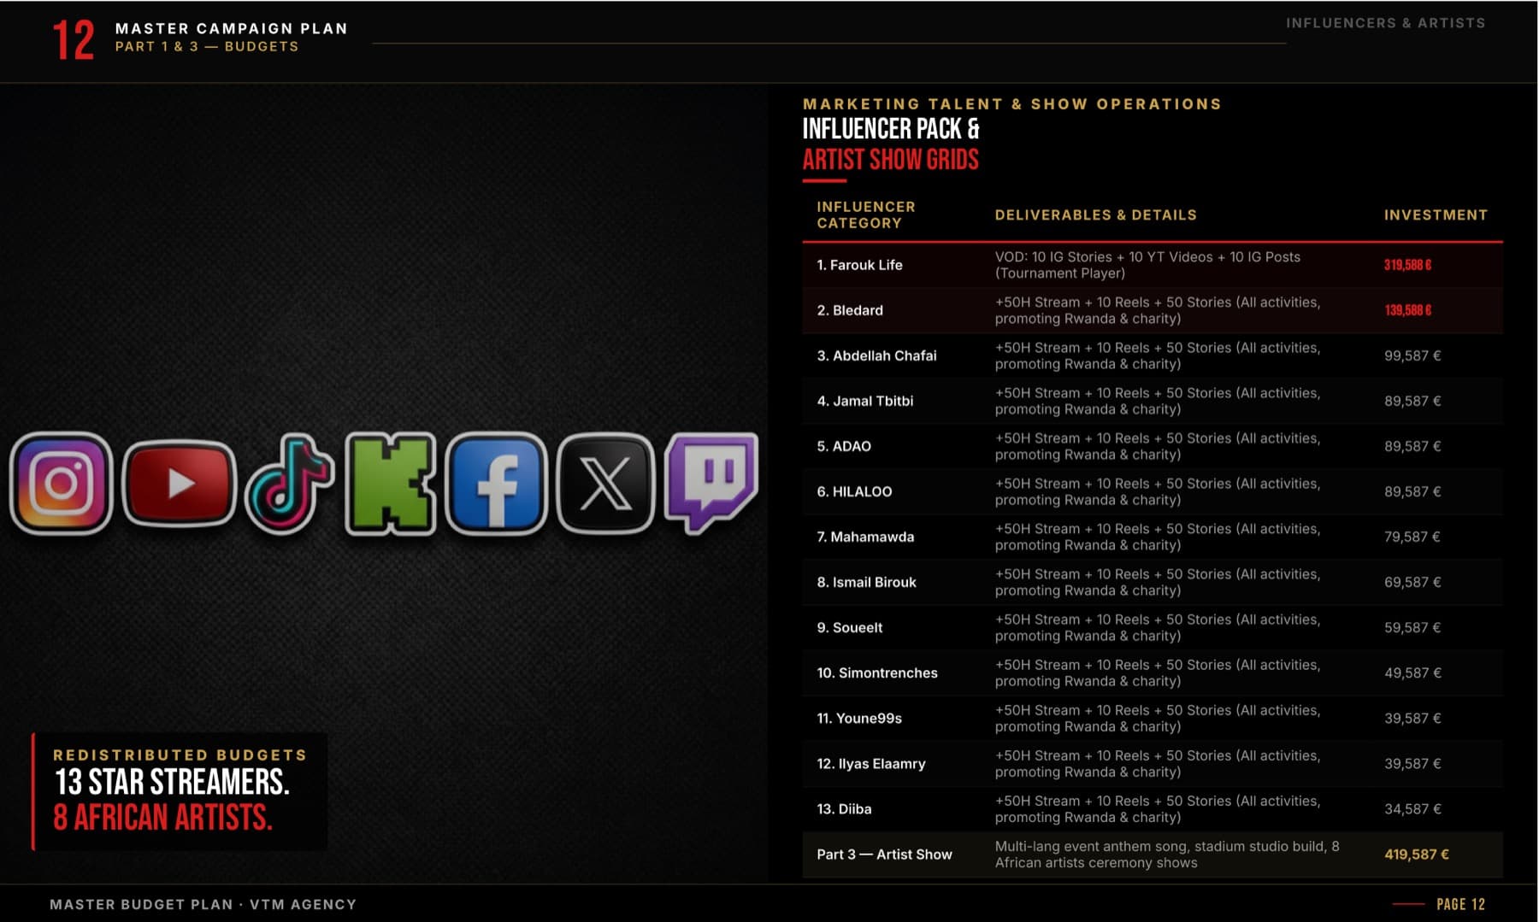Screen dimensions: 1539x922
Task: Select the "INFLUENCER PACK &" heading
Action: (x=891, y=129)
